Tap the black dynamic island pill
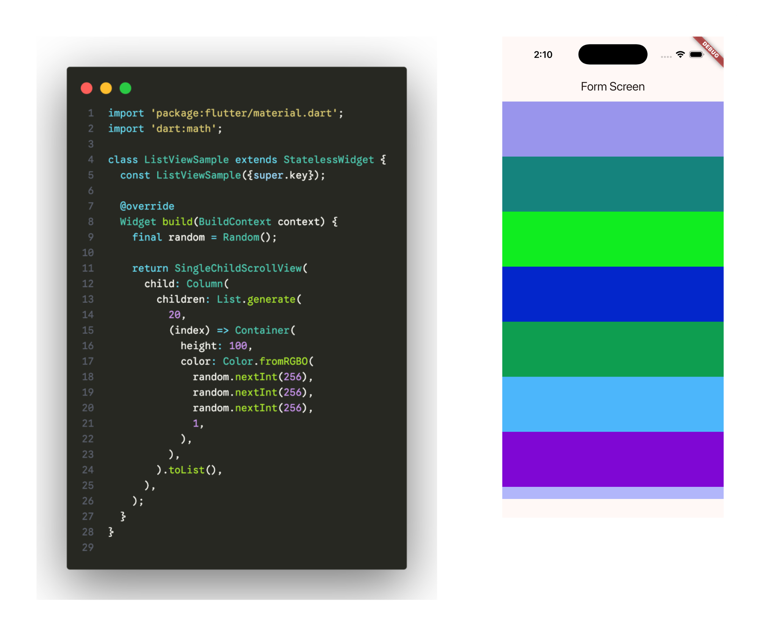The width and height of the screenshot is (758, 630). [612, 55]
